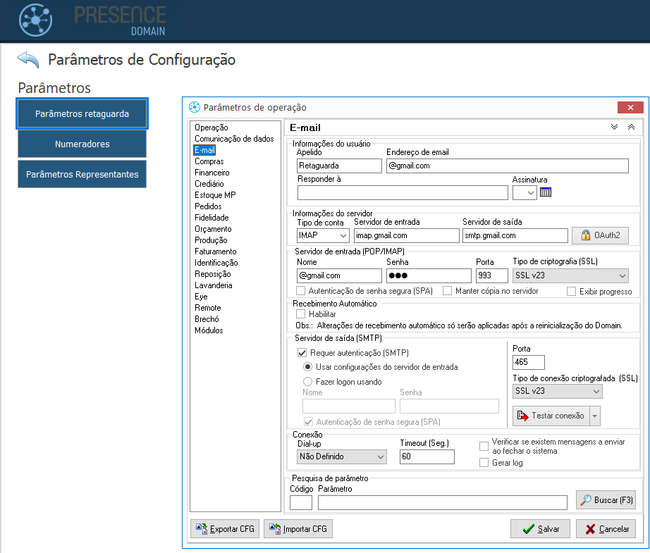
Task: Tick the Gerar log checkbox
Action: [484, 462]
